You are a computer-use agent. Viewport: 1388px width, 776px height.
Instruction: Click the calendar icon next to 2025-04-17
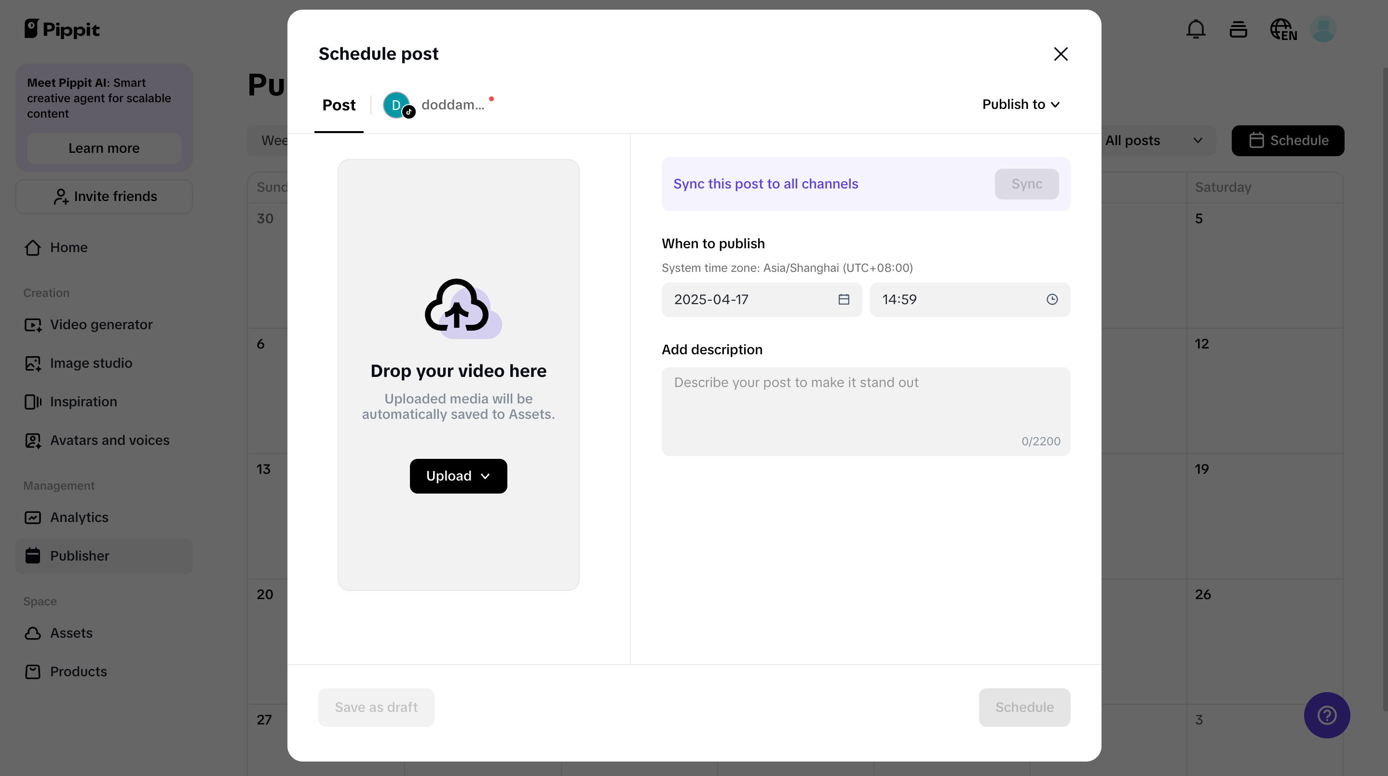click(x=844, y=299)
